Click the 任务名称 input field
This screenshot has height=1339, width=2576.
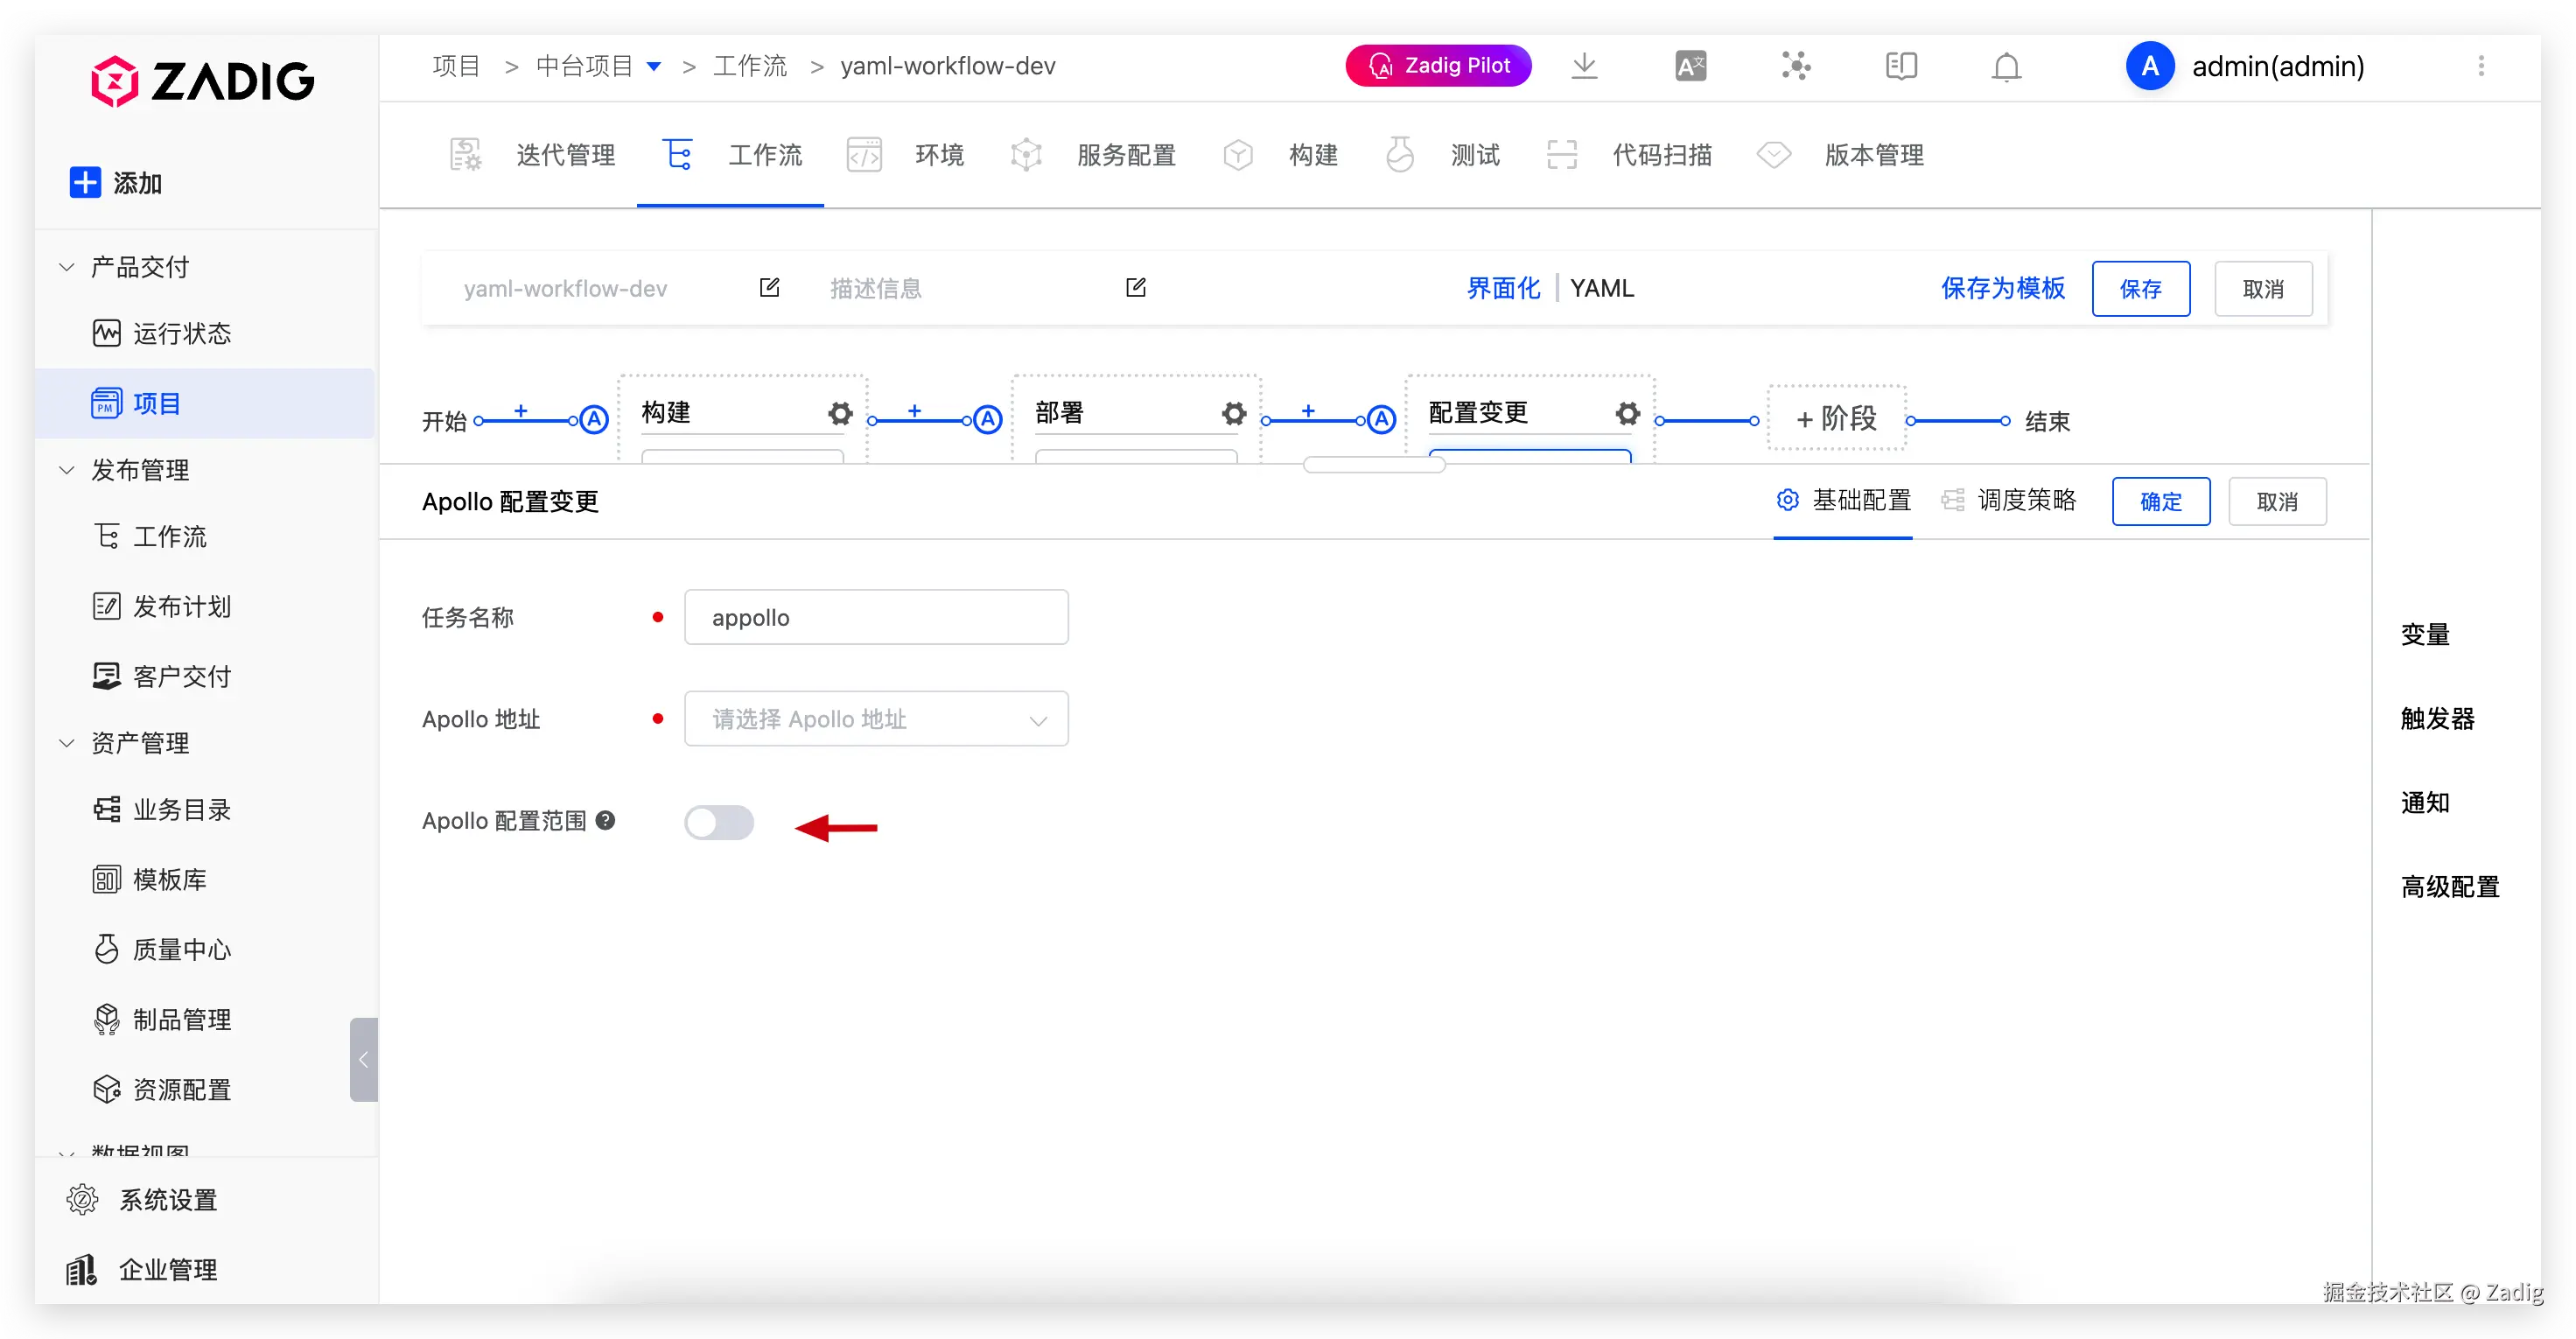[875, 617]
